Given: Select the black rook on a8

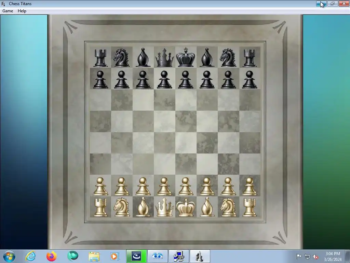Looking at the screenshot, I should [x=100, y=58].
